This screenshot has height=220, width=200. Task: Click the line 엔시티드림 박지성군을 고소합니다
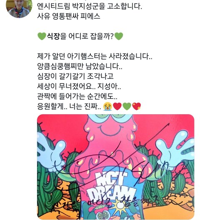click(90, 6)
